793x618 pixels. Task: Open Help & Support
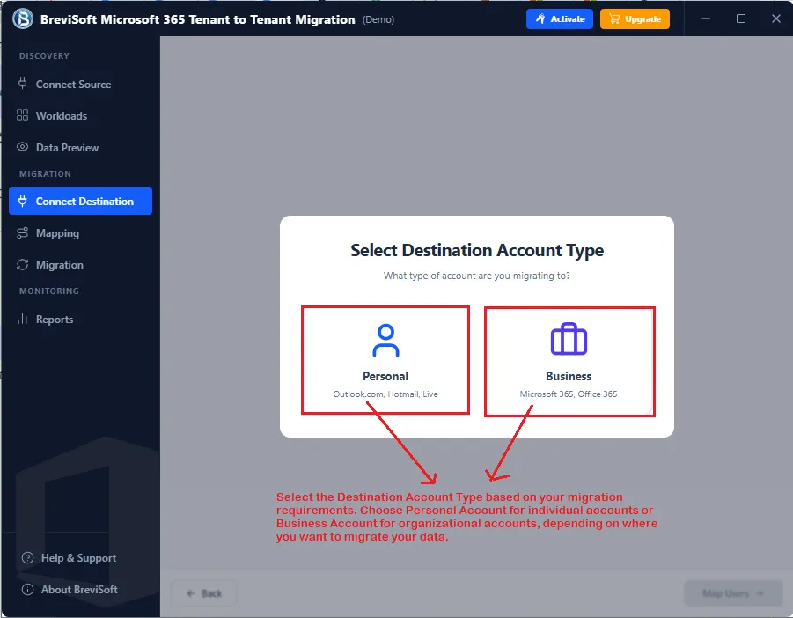(78, 558)
